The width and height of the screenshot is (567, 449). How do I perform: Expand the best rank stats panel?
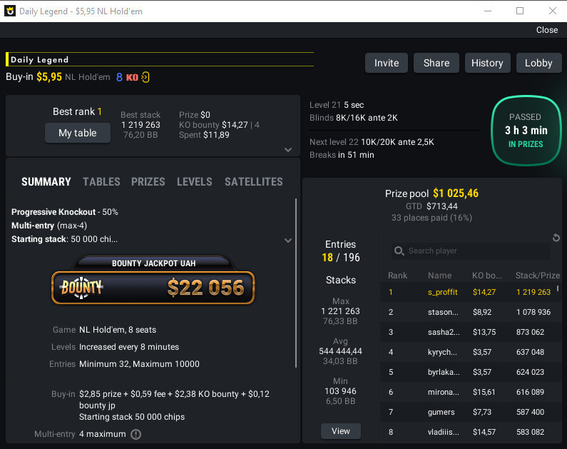coord(288,150)
